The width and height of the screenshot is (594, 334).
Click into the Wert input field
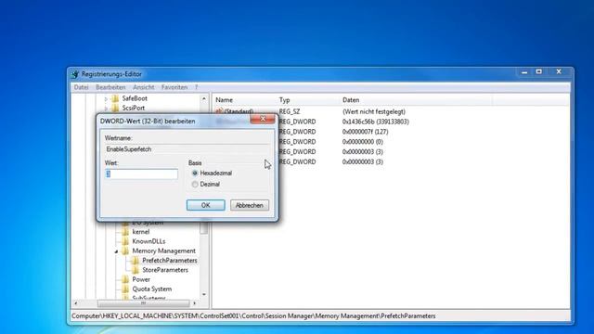coord(141,173)
